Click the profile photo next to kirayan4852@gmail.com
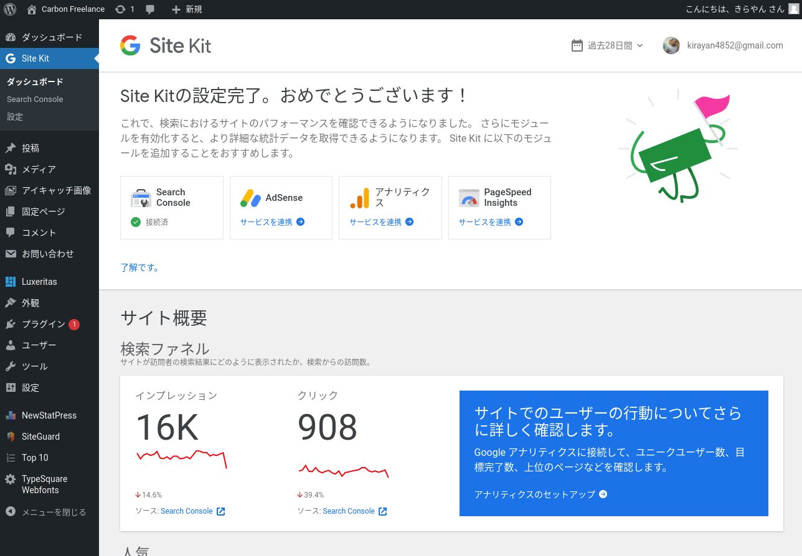This screenshot has width=802, height=556. tap(671, 45)
